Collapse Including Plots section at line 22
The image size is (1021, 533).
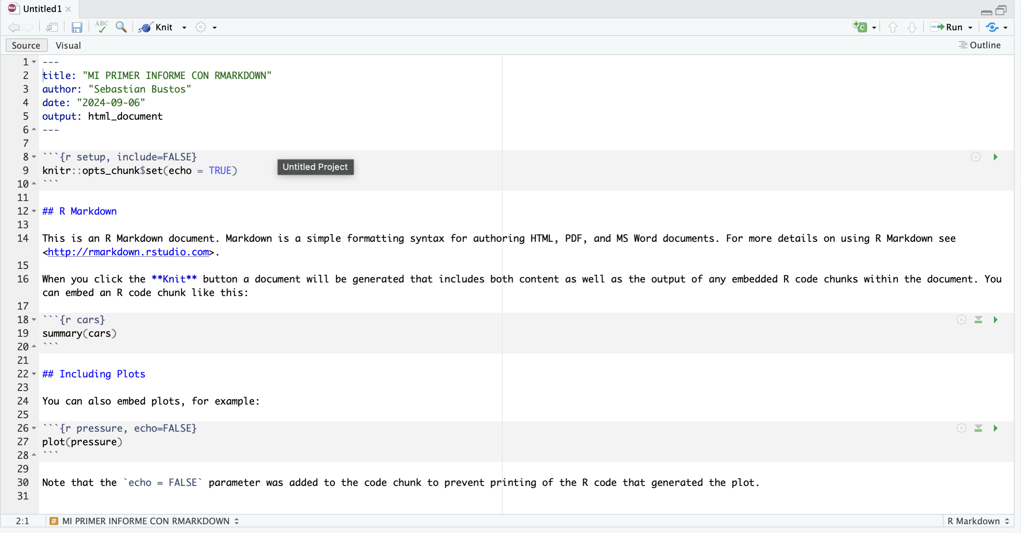click(x=34, y=374)
